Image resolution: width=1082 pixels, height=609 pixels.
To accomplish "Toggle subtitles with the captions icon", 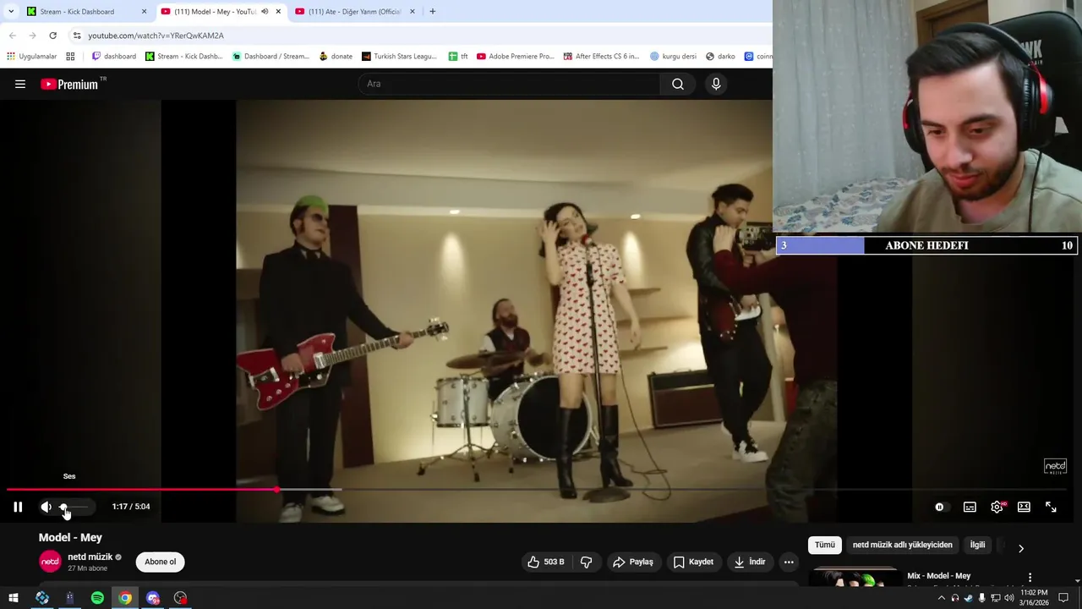I will (x=970, y=507).
